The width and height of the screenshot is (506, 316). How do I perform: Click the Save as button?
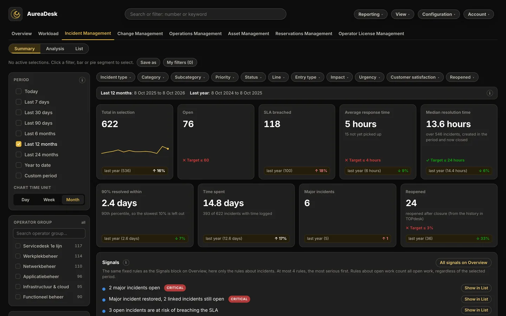[148, 62]
